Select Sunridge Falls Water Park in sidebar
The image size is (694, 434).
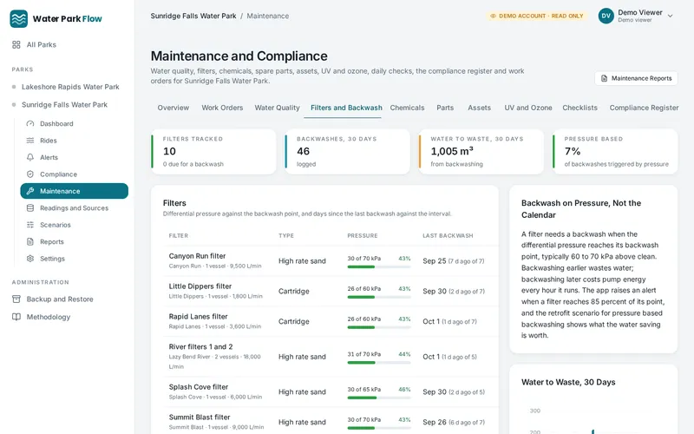(64, 104)
